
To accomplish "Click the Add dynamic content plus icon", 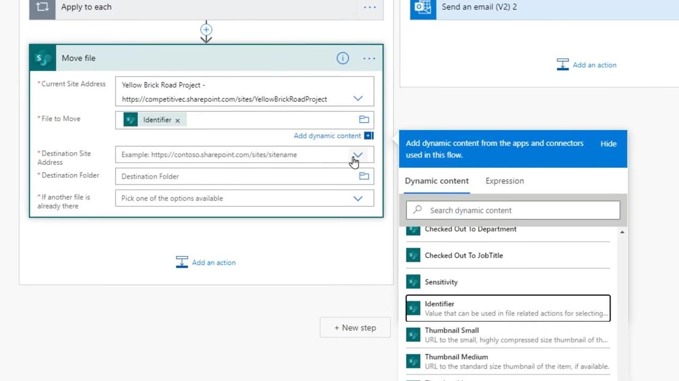I will coord(369,135).
